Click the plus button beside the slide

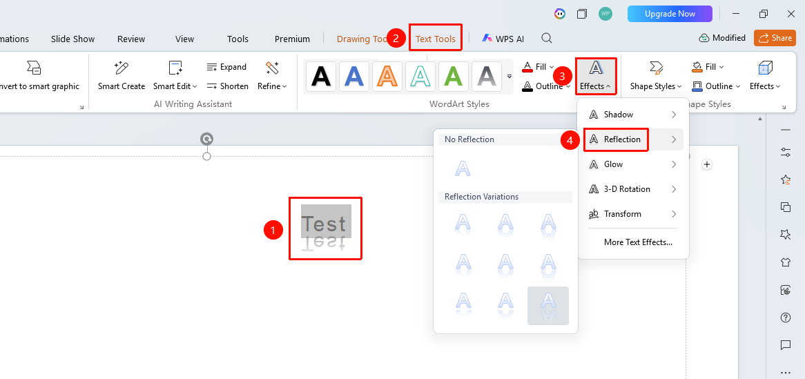[707, 164]
